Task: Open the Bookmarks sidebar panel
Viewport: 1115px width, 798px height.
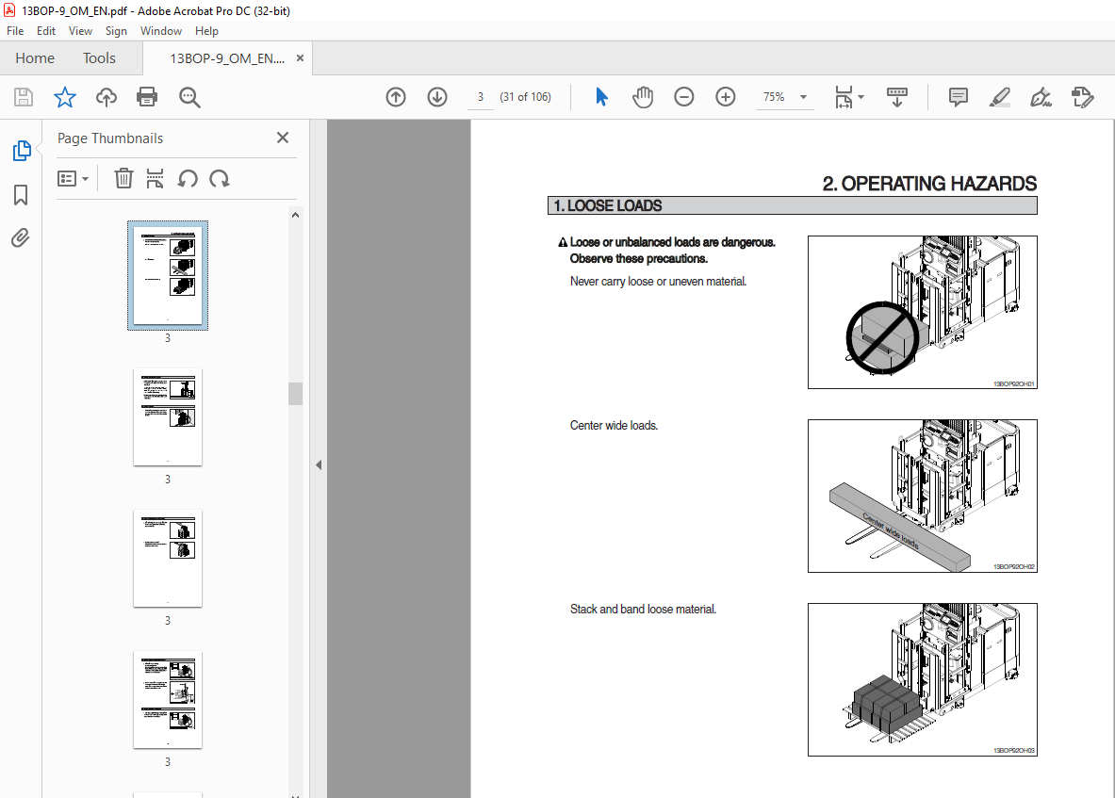Action: click(21, 195)
